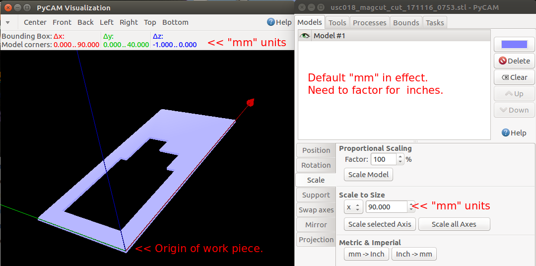
Task: Convert model with mm -> Inch
Action: (x=366, y=254)
